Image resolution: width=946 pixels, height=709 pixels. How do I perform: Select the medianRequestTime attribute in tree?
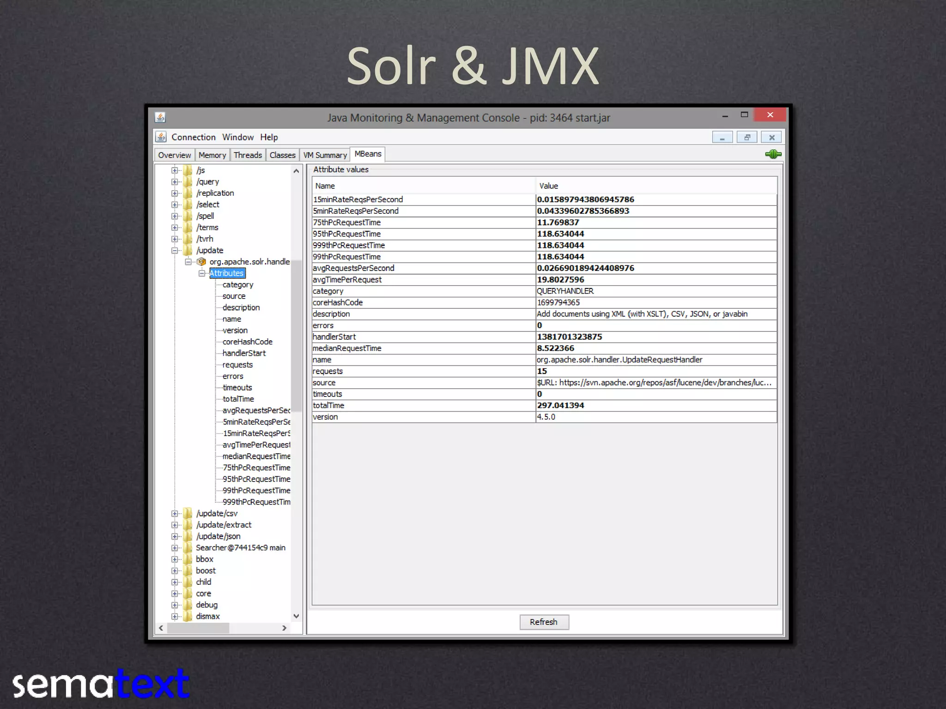pos(256,456)
